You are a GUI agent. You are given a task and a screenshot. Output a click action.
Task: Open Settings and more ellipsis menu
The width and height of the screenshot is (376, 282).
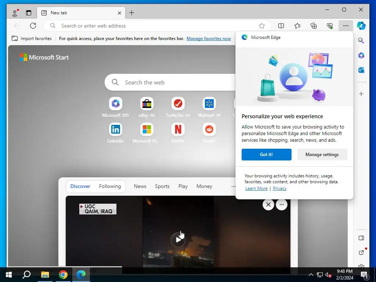click(346, 26)
